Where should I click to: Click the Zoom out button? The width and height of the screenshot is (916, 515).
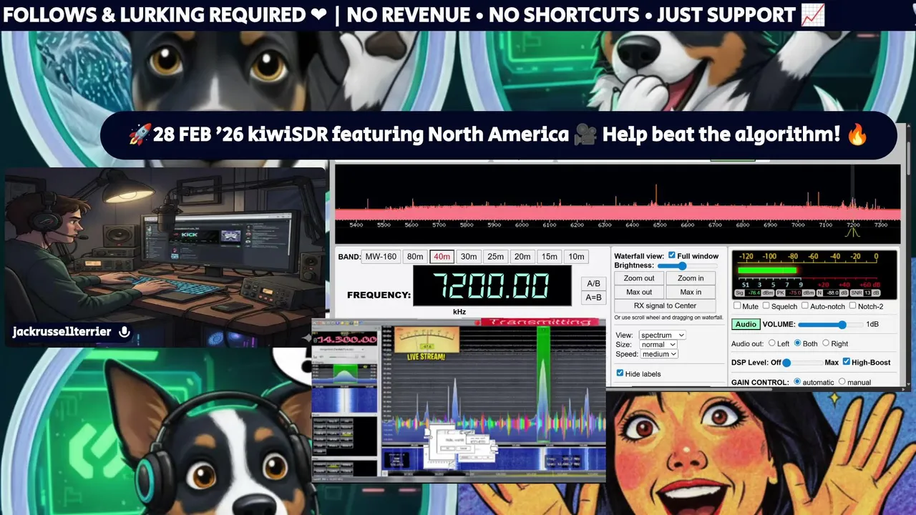click(x=639, y=278)
